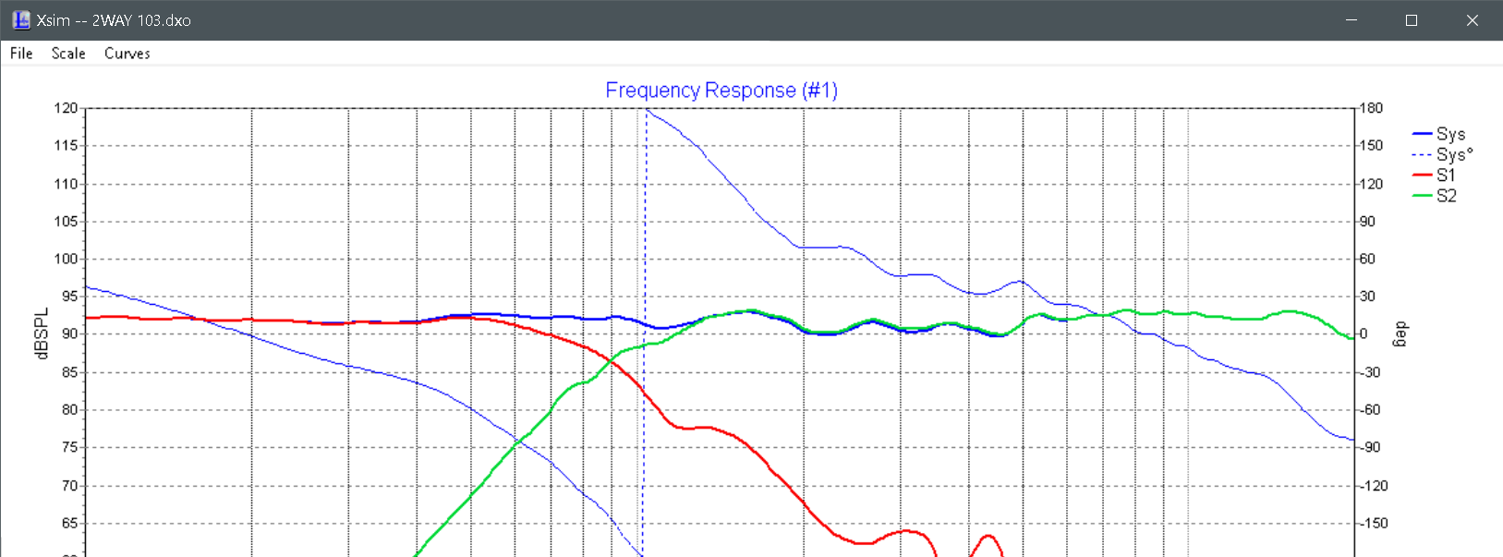Close the Xsim window

1472,20
